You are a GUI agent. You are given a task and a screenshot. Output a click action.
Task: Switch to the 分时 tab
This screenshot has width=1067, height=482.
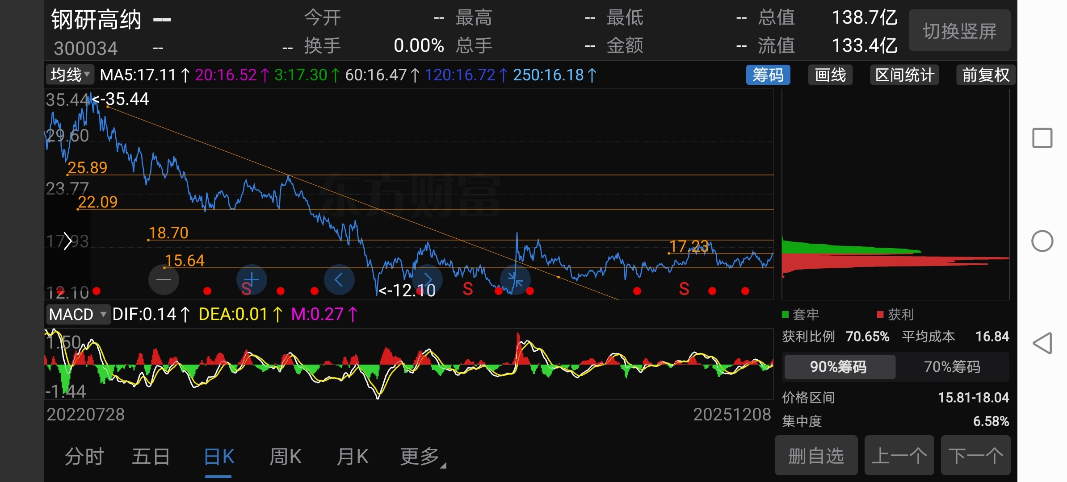[84, 457]
